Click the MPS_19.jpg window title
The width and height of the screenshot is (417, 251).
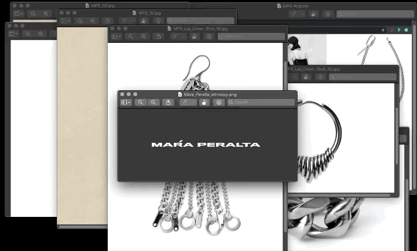149,13
